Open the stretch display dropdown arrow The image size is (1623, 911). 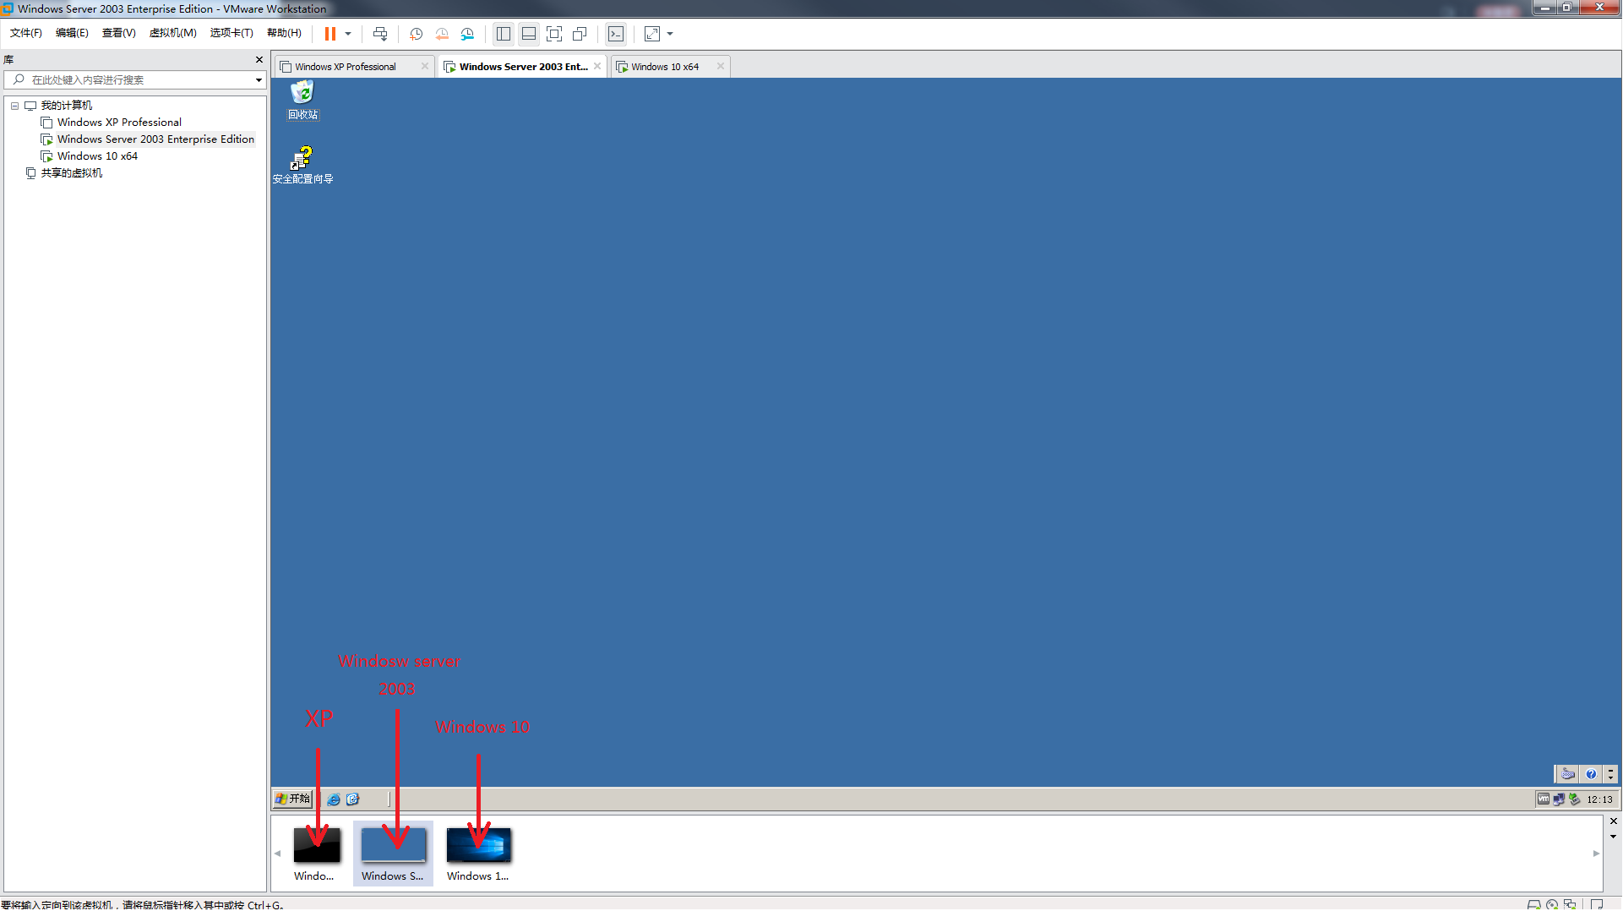click(670, 34)
